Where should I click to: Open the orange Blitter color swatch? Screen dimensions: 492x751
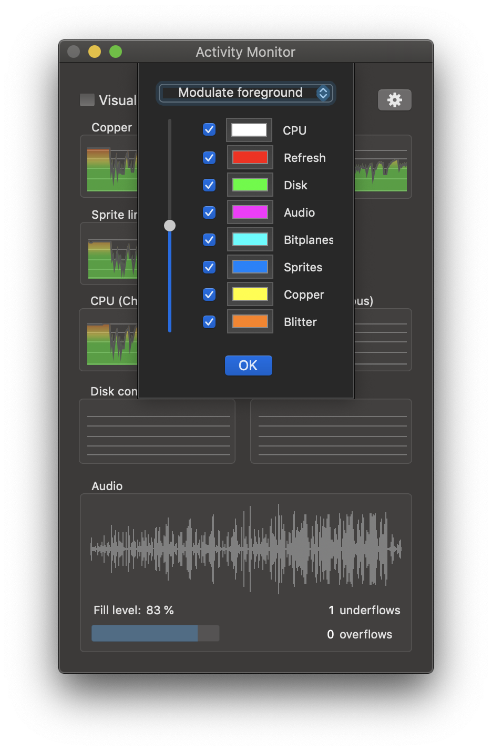tap(250, 321)
